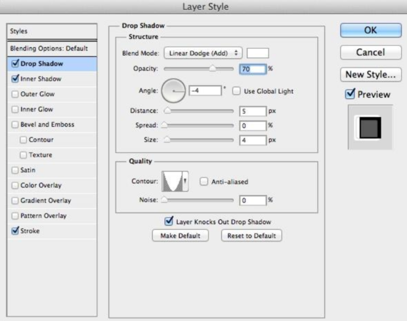This screenshot has width=407, height=321.
Task: Select Blending Options: Default
Action: coord(52,49)
